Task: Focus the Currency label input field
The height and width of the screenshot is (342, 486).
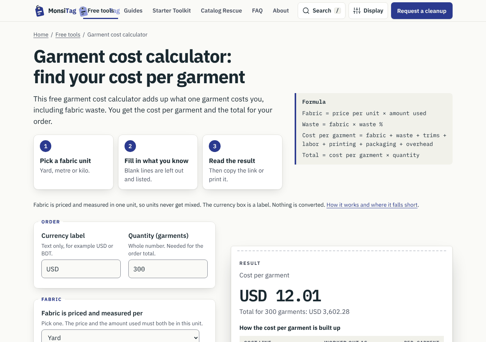Action: (x=81, y=269)
